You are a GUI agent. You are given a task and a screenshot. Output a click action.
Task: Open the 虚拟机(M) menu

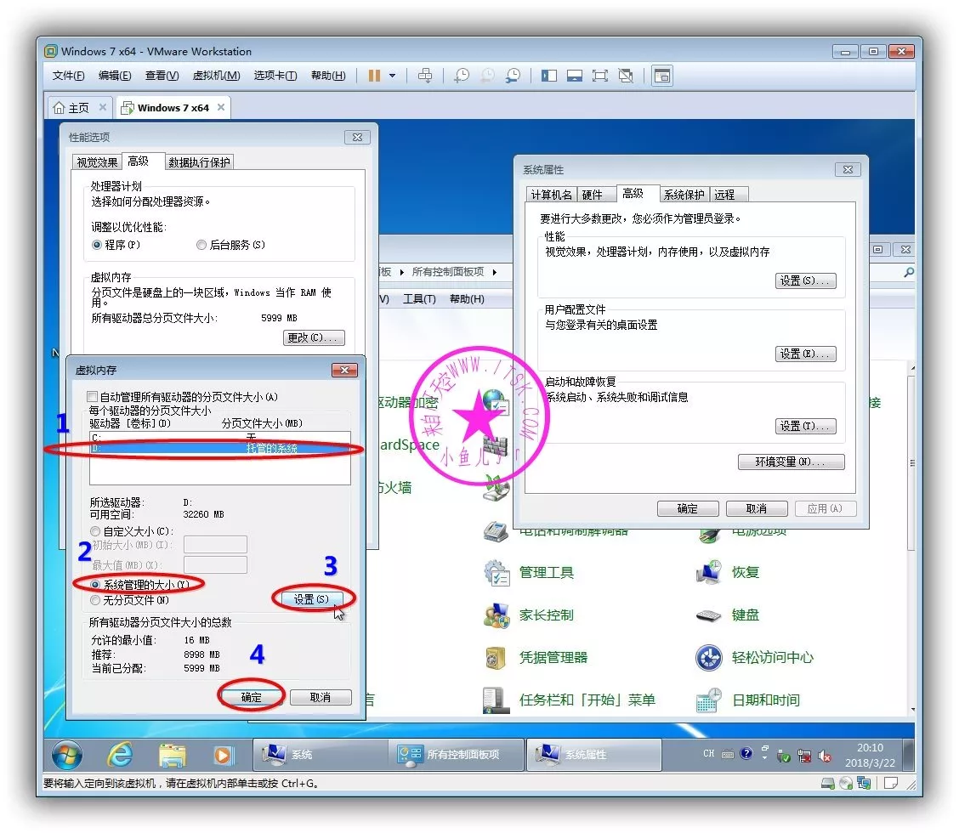click(x=216, y=76)
